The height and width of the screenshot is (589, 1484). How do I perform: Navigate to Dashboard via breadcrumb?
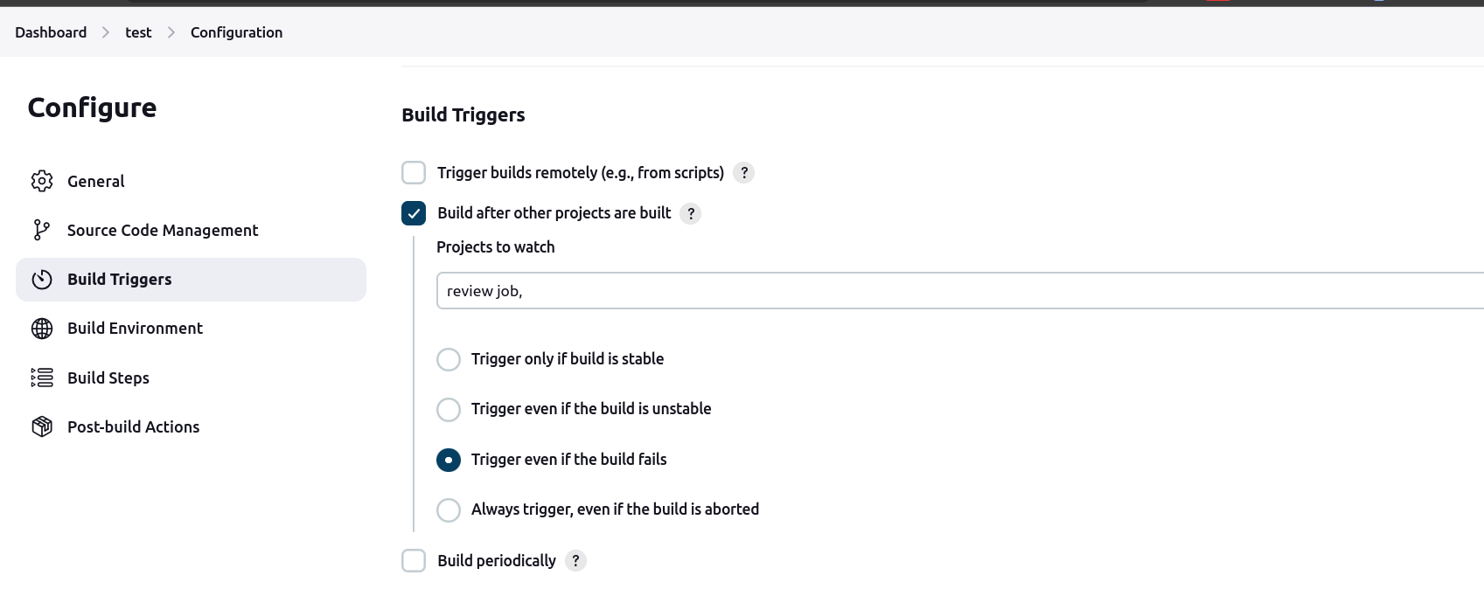pyautogui.click(x=50, y=31)
